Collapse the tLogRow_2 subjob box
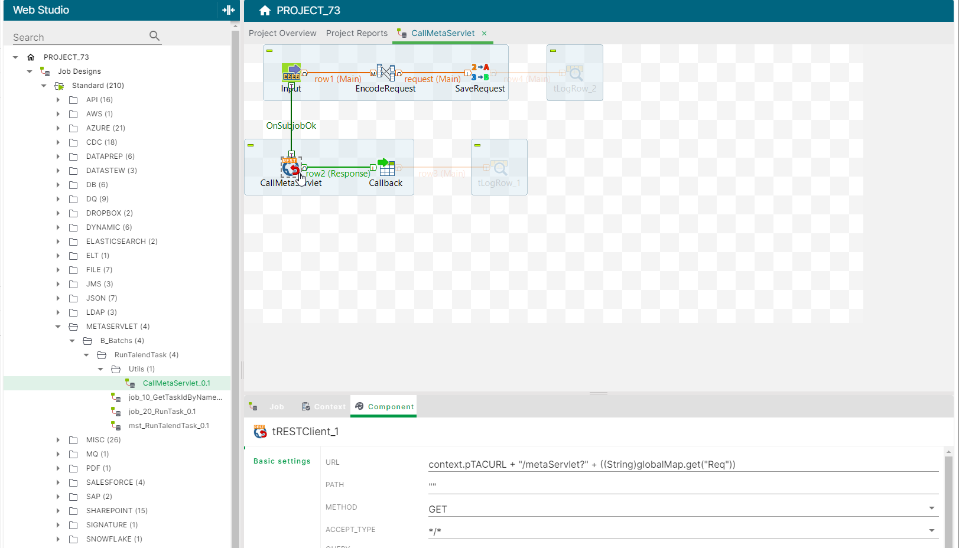 click(553, 50)
